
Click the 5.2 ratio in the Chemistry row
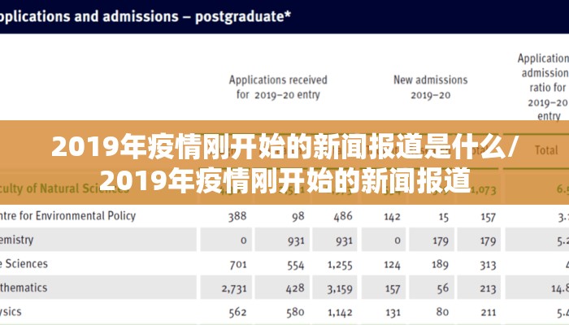click(x=562, y=240)
